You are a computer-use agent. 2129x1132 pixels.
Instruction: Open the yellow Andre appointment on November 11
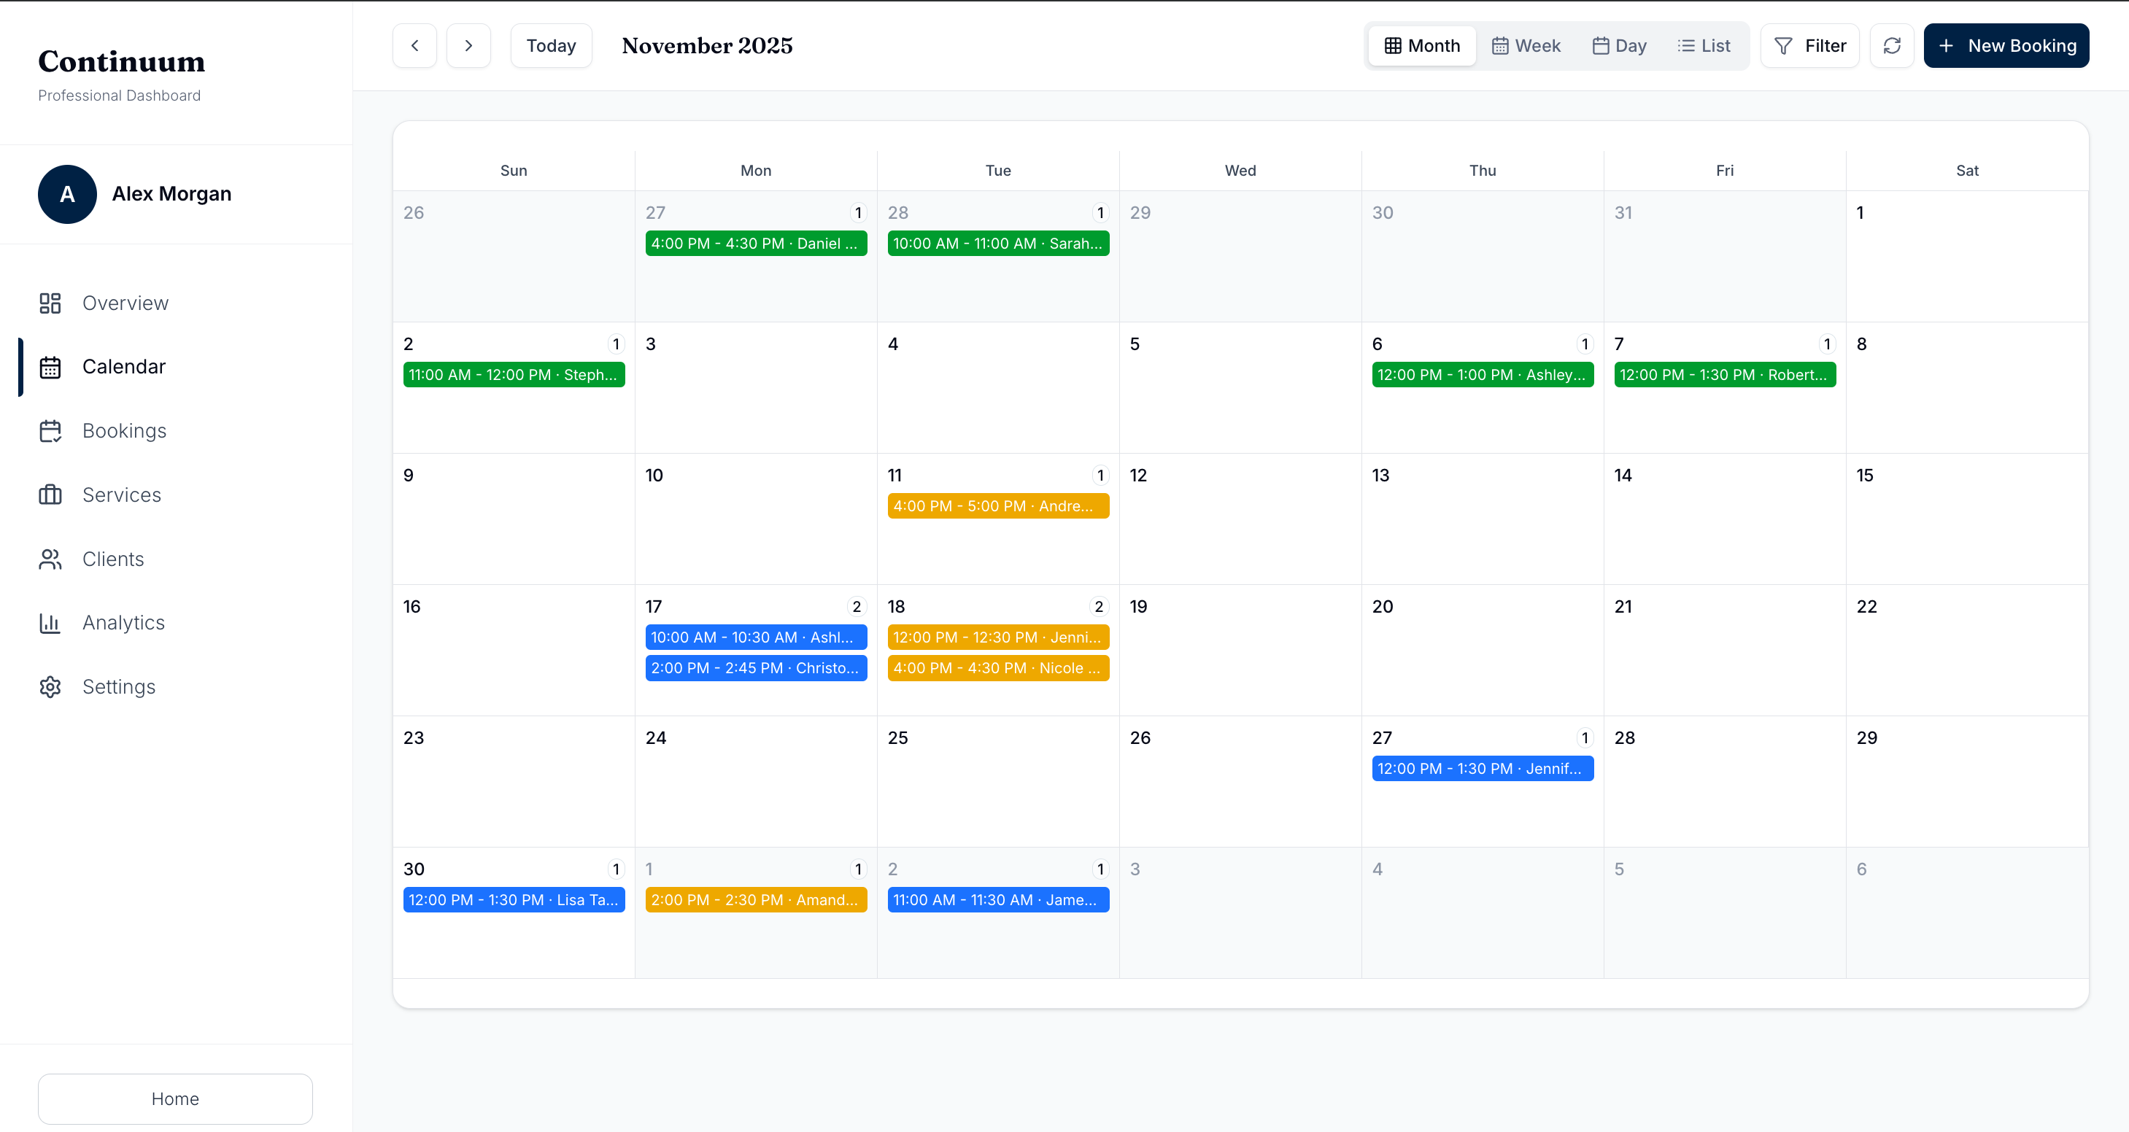point(997,505)
